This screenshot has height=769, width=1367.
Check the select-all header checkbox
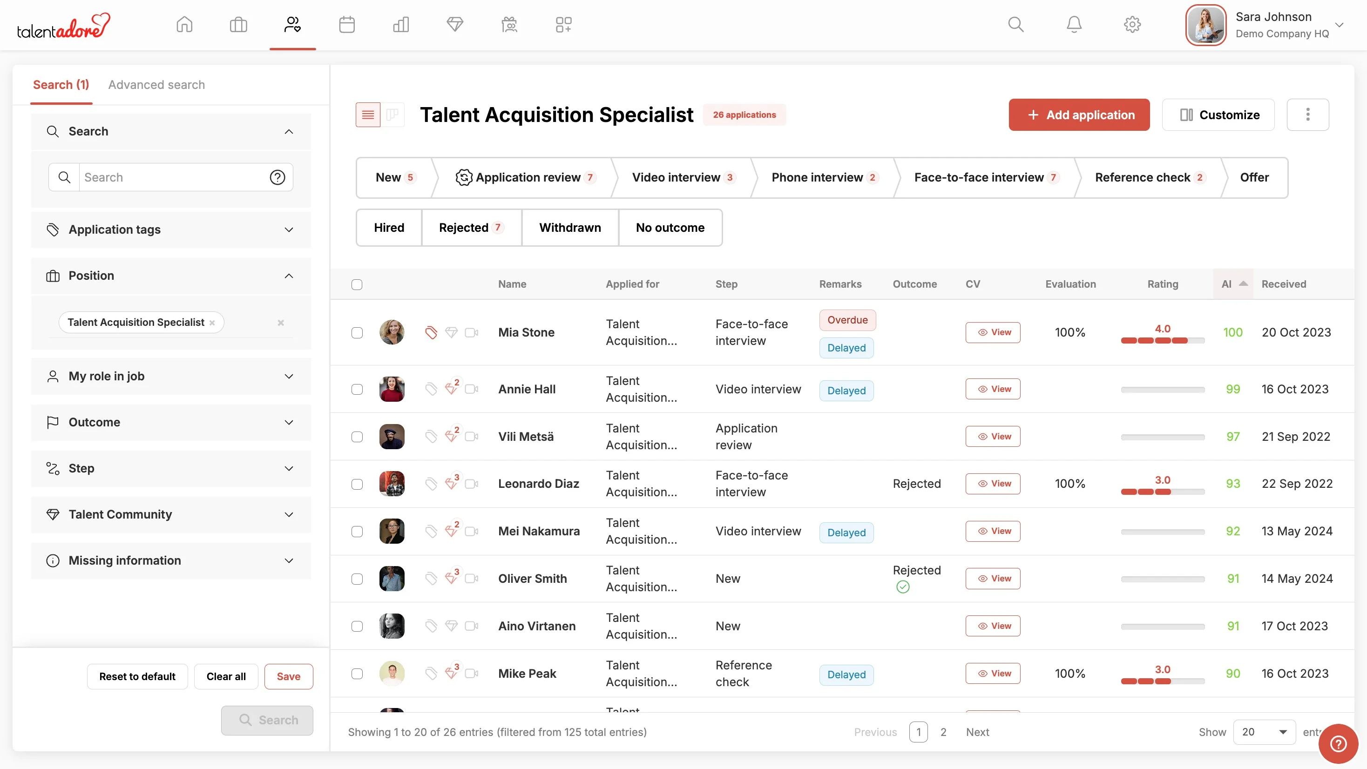point(357,284)
